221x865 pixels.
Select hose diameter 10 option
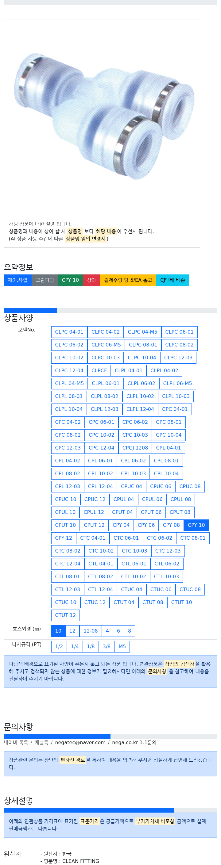tap(58, 630)
